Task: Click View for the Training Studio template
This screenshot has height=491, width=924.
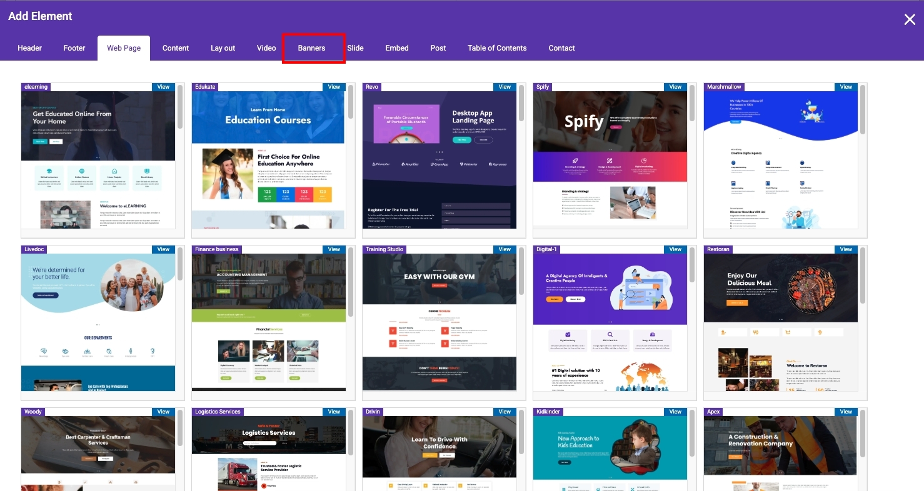Action: [505, 249]
